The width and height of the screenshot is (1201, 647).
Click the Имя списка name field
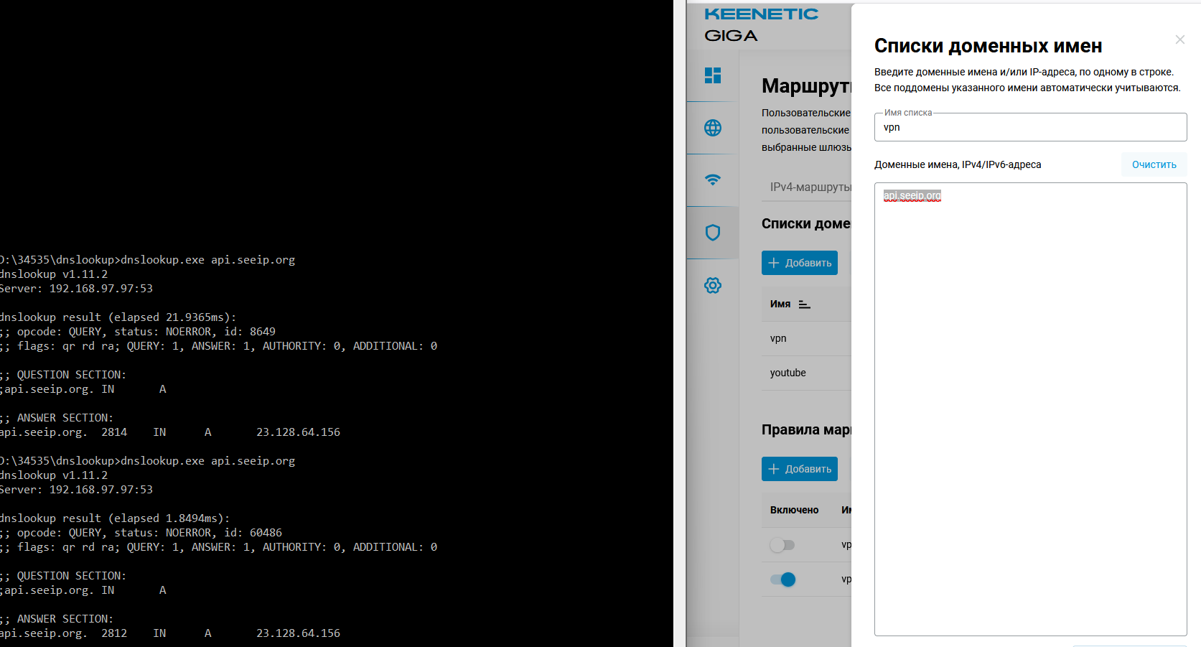[x=1029, y=128]
